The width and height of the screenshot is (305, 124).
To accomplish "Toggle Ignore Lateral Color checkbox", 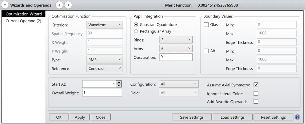I will 256,93.
